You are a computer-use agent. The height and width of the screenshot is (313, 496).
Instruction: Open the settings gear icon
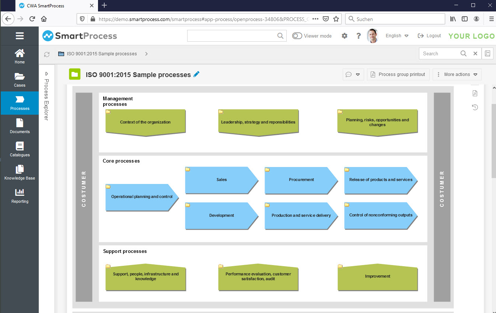pyautogui.click(x=345, y=35)
